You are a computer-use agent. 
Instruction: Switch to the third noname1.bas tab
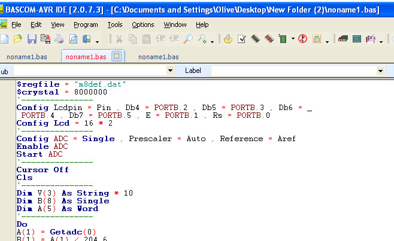point(159,57)
